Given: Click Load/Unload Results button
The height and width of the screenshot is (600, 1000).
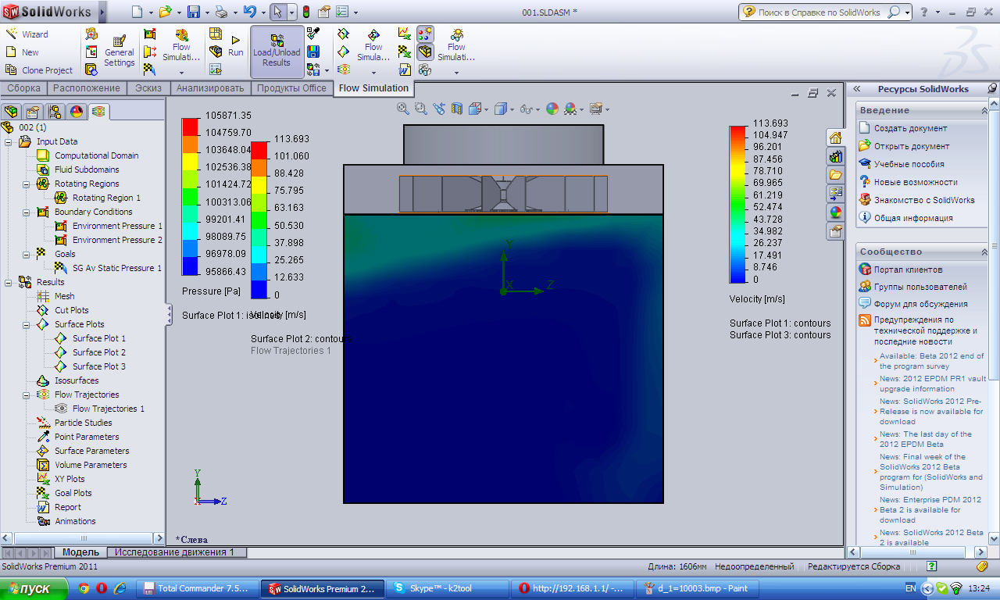Looking at the screenshot, I should [x=277, y=52].
